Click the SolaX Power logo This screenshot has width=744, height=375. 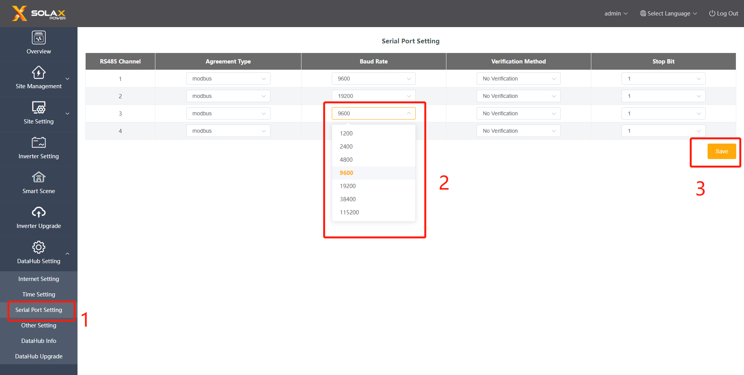pyautogui.click(x=39, y=14)
